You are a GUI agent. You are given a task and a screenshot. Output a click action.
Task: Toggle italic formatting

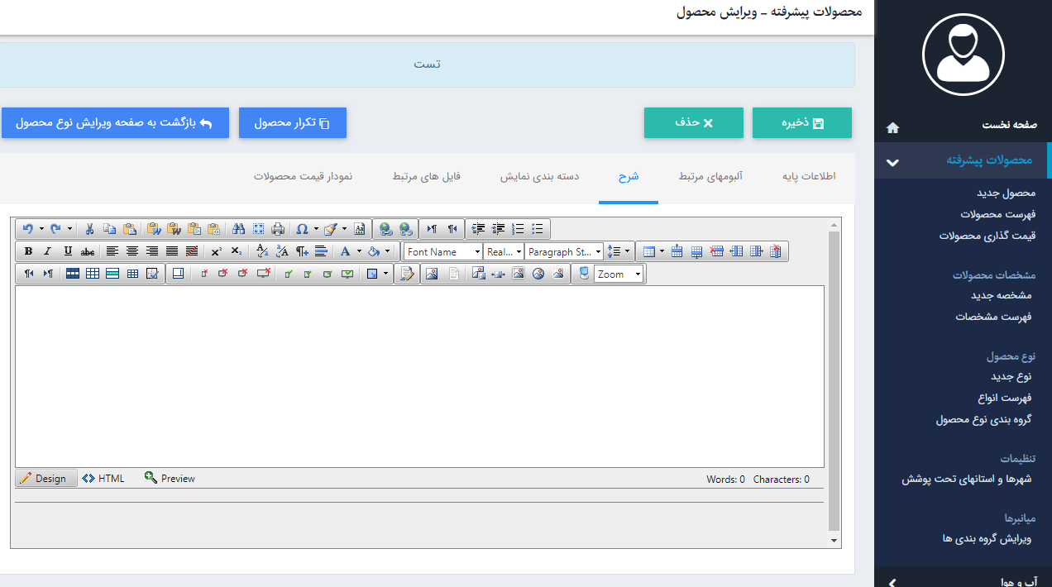click(47, 251)
